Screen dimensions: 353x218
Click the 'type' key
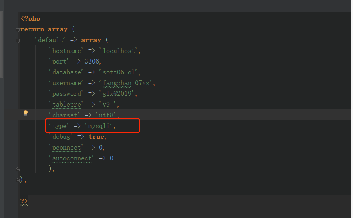[x=59, y=126]
